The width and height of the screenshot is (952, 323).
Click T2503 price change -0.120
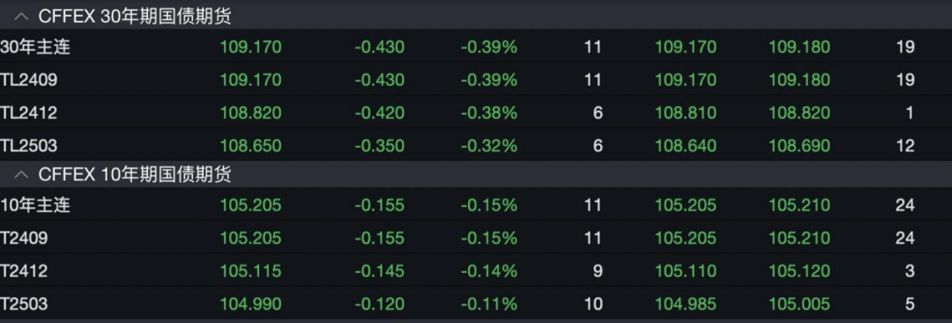click(379, 304)
